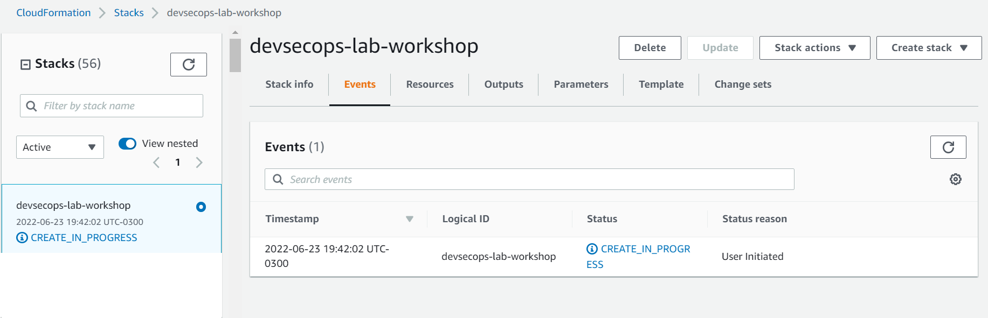The image size is (988, 318).
Task: Refresh the Stacks list
Action: (x=188, y=65)
